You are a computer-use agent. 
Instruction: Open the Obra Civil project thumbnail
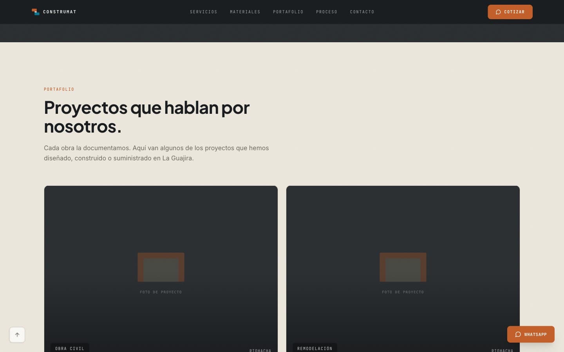point(161,269)
